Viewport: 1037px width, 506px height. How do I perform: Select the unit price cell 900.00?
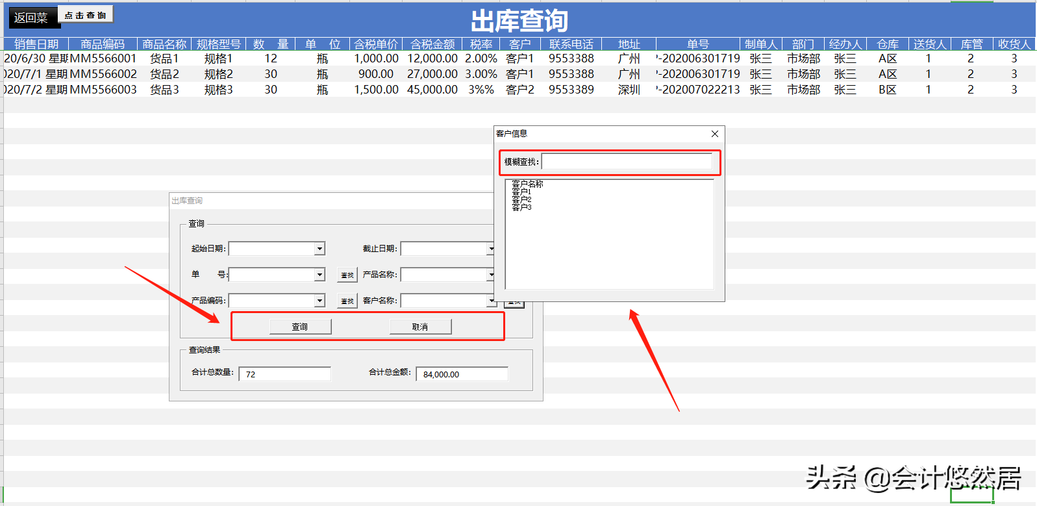click(x=376, y=74)
